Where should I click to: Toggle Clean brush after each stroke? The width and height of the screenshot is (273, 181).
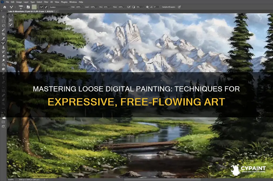(46, 7)
